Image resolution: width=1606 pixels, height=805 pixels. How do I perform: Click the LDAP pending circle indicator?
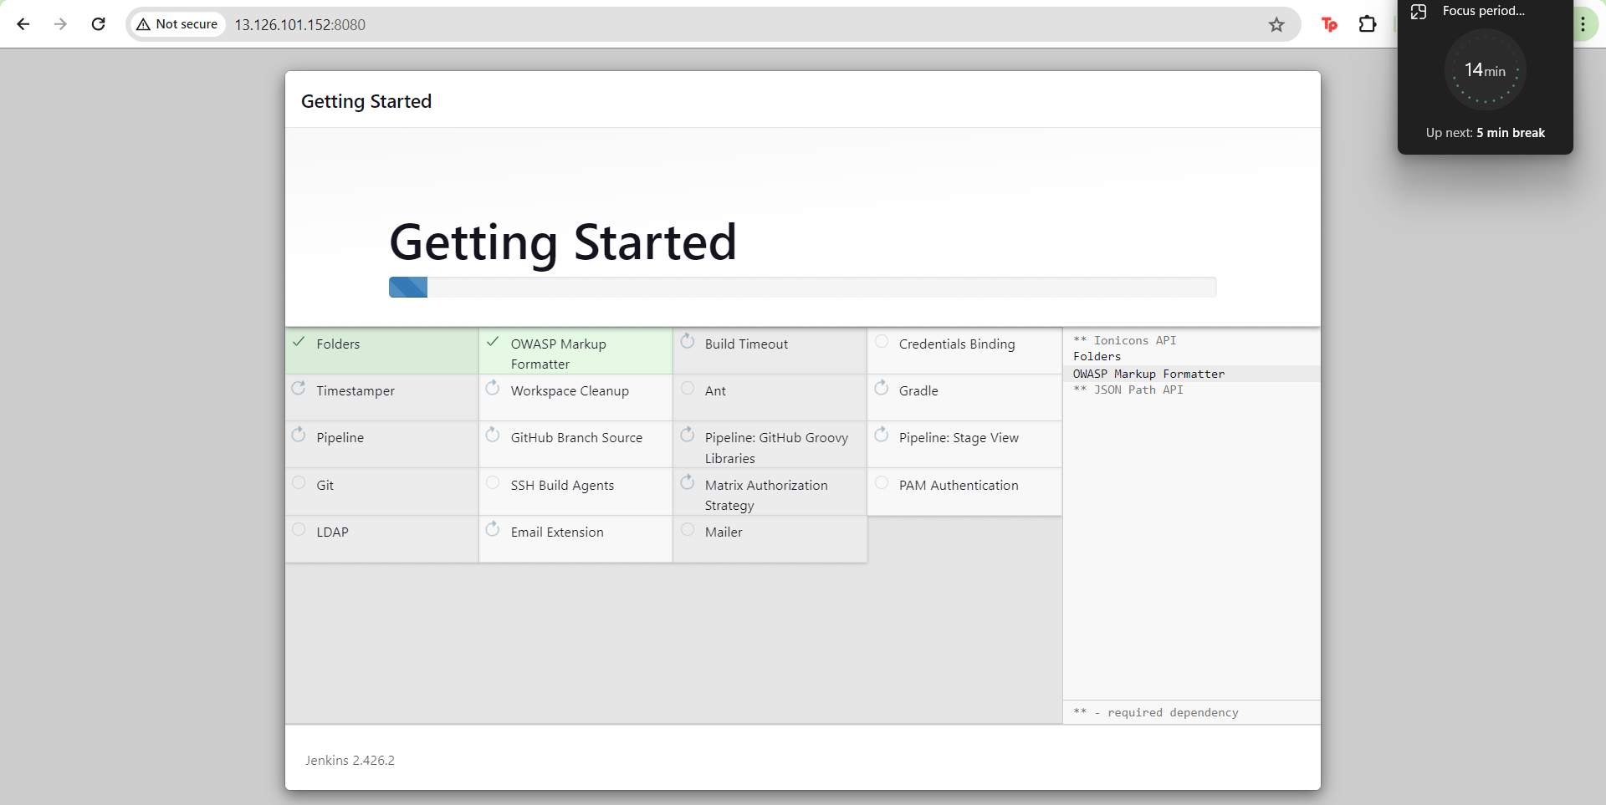click(299, 529)
